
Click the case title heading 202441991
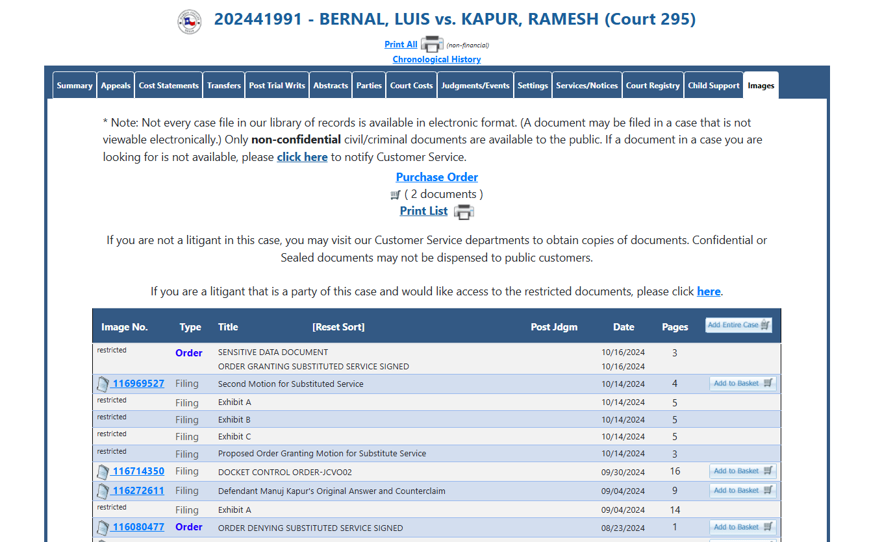click(x=455, y=19)
